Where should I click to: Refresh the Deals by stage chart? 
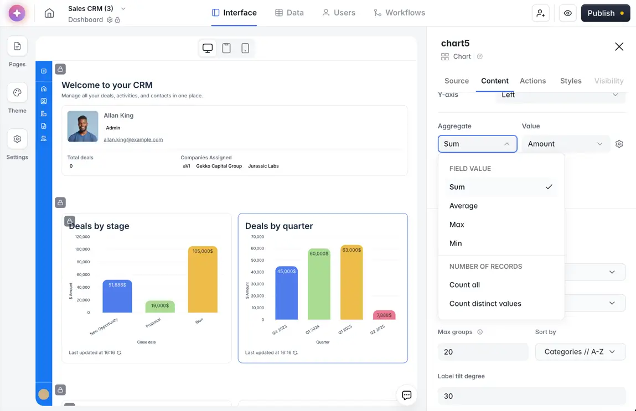click(x=119, y=352)
